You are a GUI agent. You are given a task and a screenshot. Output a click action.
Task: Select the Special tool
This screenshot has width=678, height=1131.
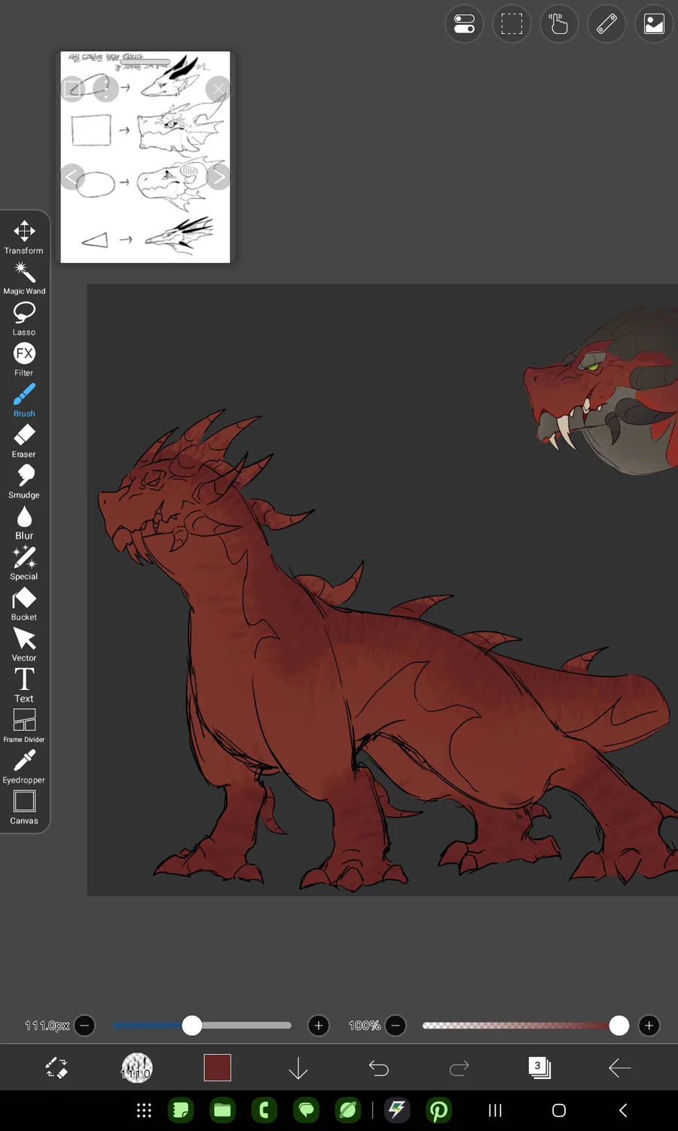[24, 562]
